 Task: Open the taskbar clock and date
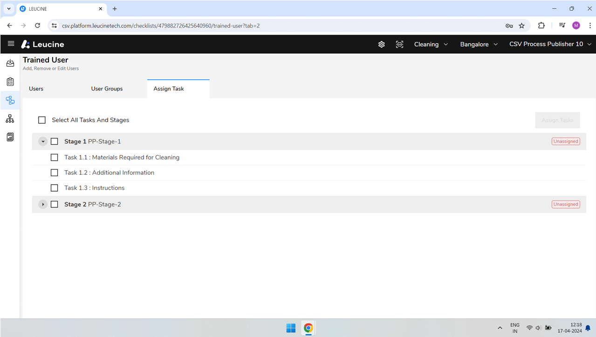tap(569, 328)
